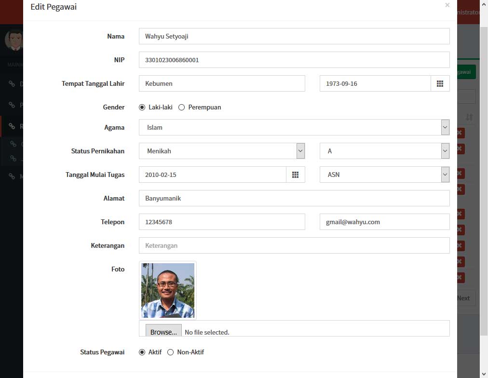Open Tanggal Mulai Tugas calendar icon

click(295, 175)
